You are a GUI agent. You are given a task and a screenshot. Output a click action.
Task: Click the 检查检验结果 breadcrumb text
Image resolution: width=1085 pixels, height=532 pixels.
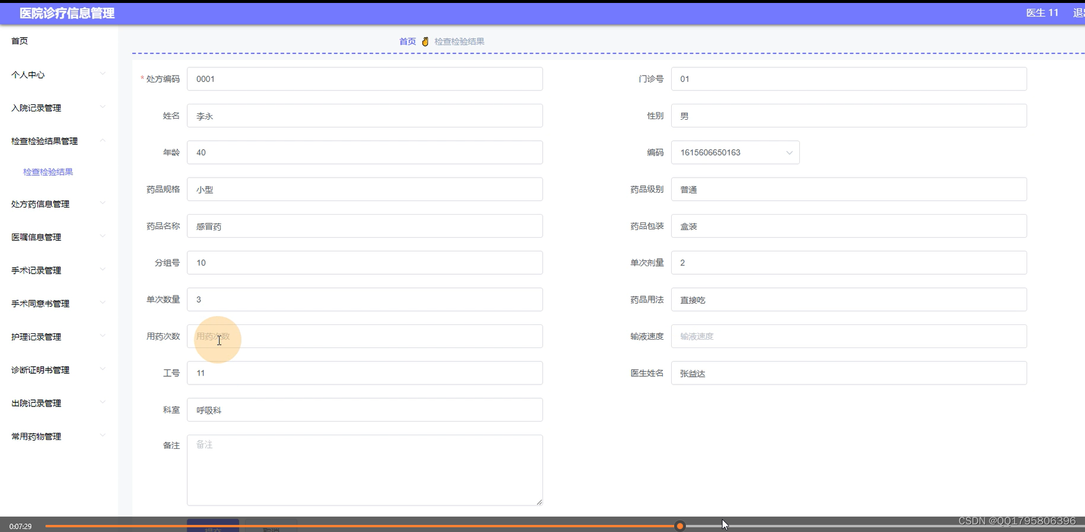point(459,41)
